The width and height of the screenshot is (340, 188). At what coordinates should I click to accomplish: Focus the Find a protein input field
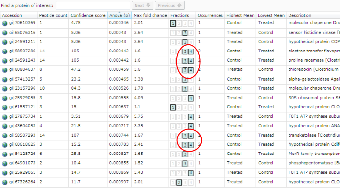click(x=93, y=6)
